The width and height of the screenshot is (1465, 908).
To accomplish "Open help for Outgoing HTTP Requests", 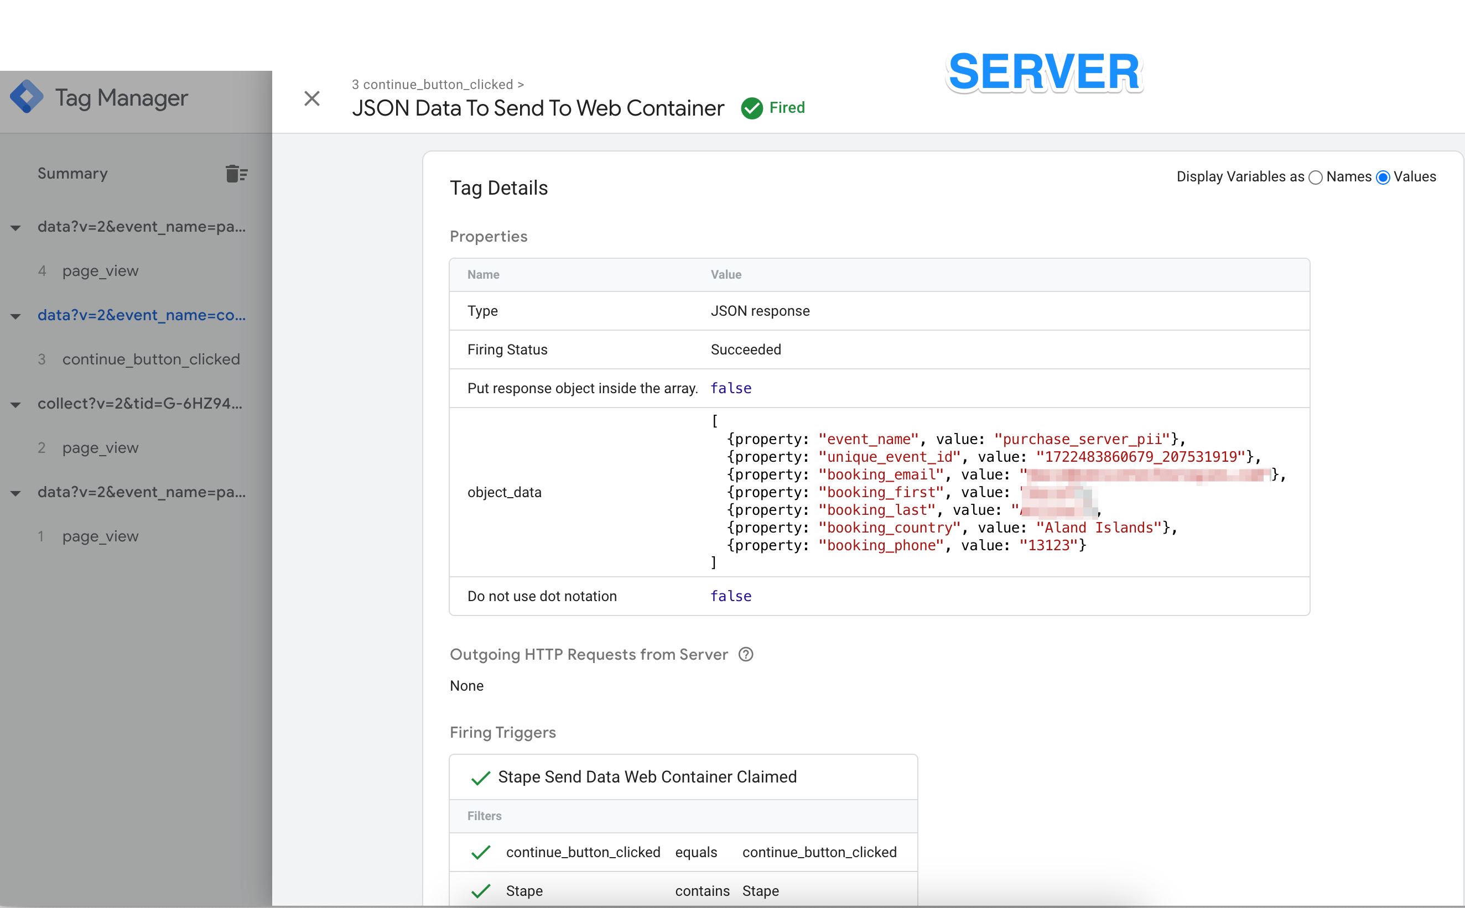I will [x=745, y=654].
